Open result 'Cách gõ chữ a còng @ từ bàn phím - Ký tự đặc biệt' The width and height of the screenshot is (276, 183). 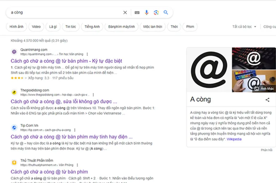pyautogui.click(x=66, y=61)
